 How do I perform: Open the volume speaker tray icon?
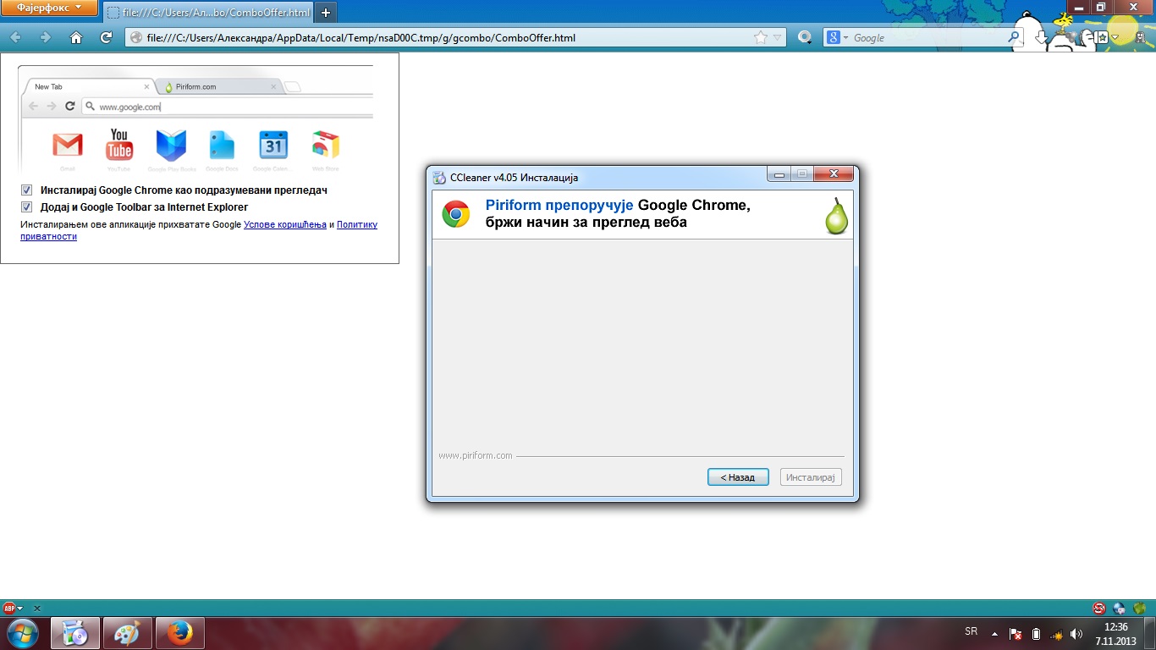click(1076, 634)
